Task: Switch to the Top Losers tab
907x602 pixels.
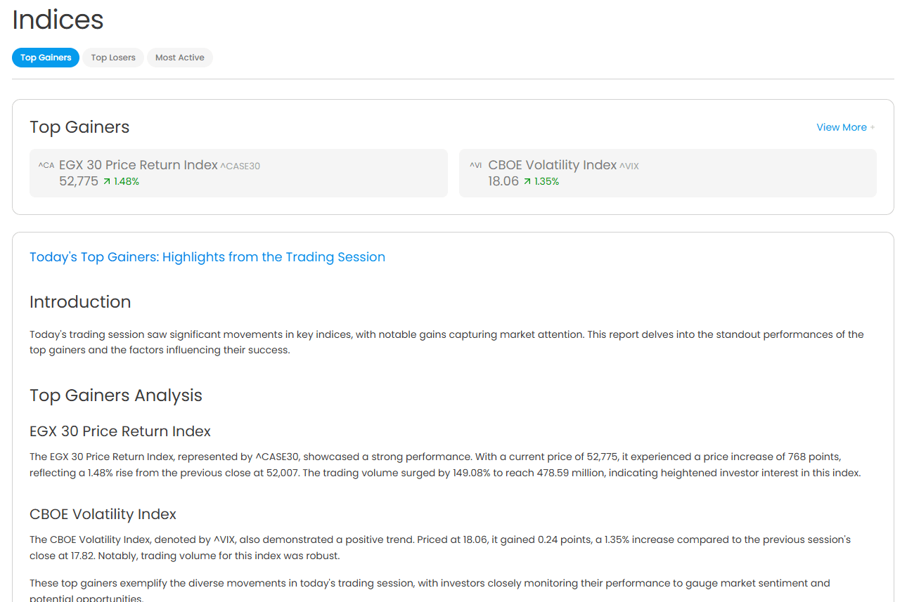Action: coord(113,58)
